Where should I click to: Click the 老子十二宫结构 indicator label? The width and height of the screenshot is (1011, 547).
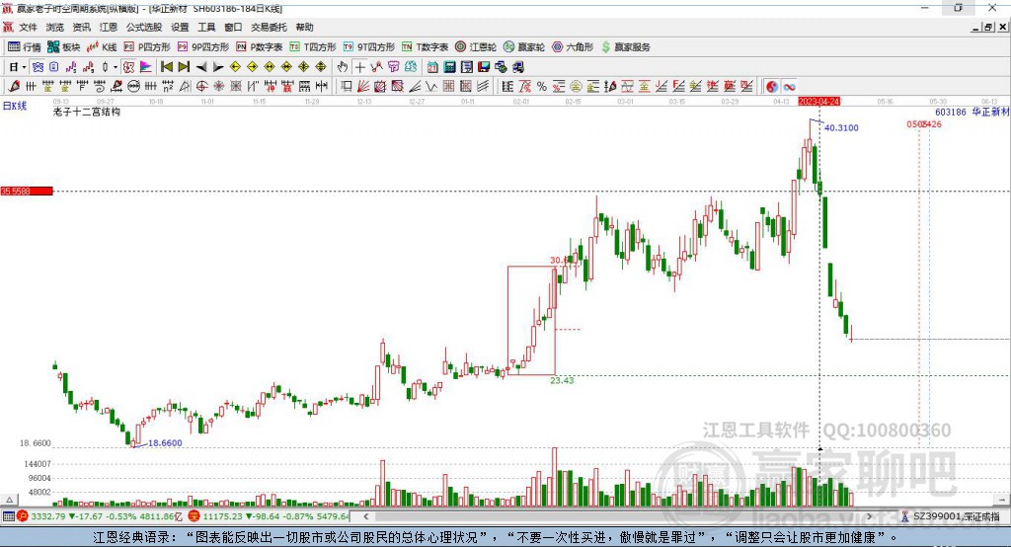pos(87,113)
